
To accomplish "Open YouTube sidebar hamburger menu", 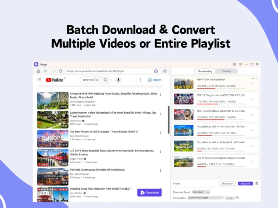I will pos(39,80).
